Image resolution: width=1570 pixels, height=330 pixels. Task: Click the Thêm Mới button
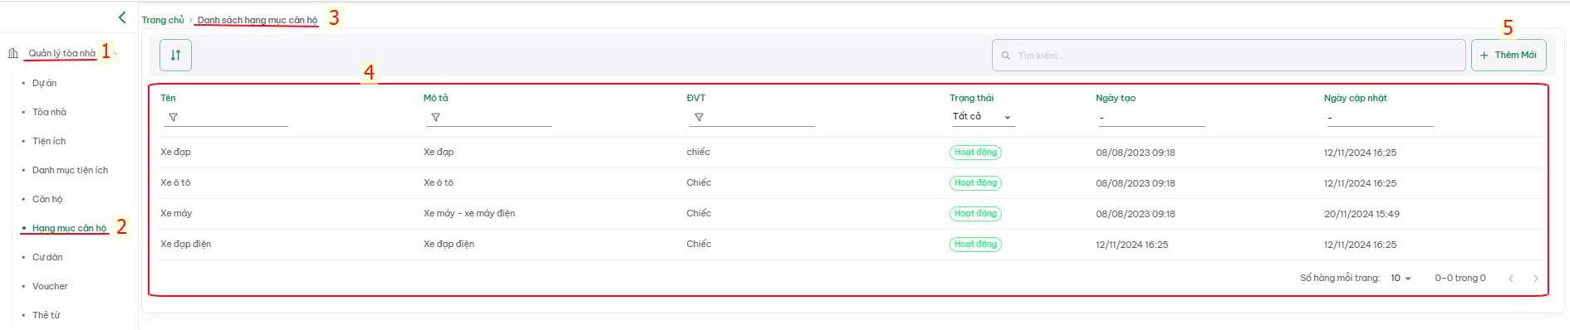pos(1509,55)
